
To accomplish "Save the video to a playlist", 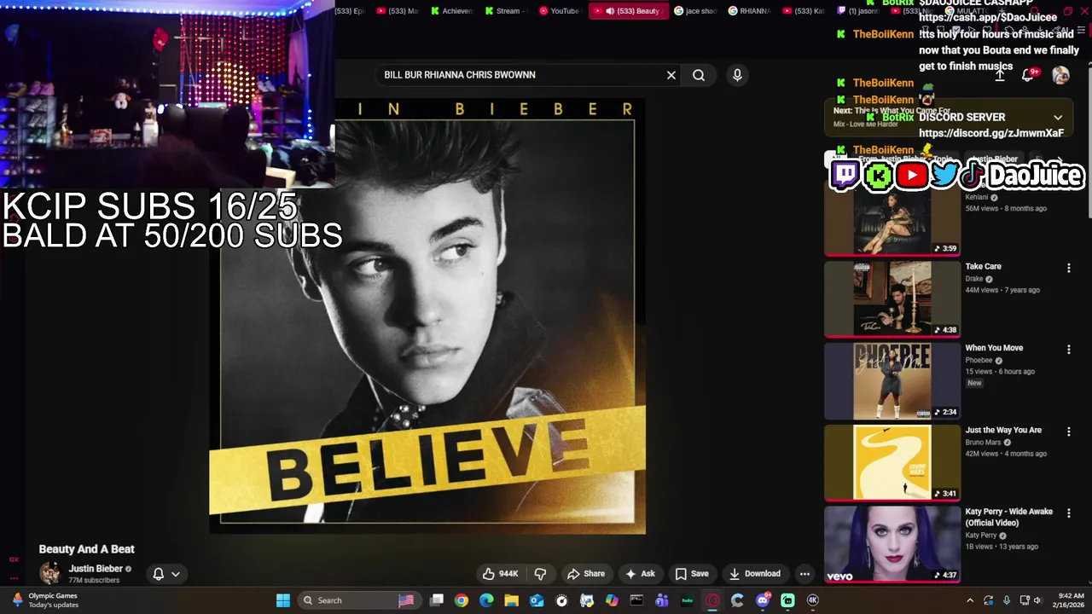I will (692, 574).
